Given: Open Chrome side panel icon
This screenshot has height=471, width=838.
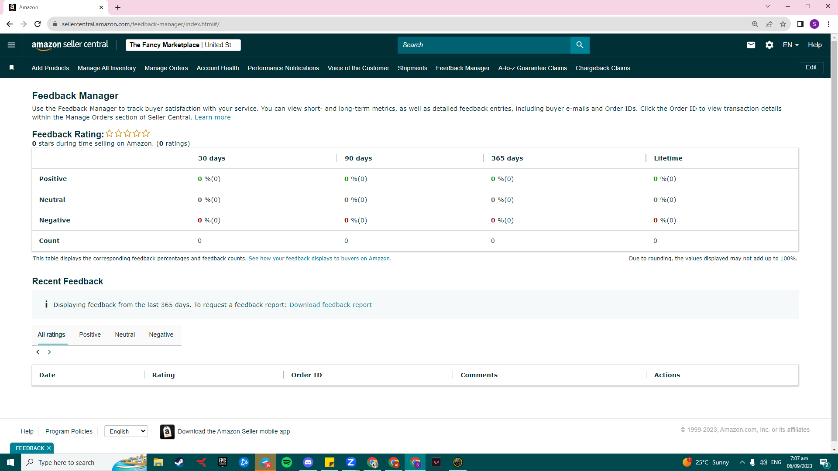Looking at the screenshot, I should (x=800, y=24).
